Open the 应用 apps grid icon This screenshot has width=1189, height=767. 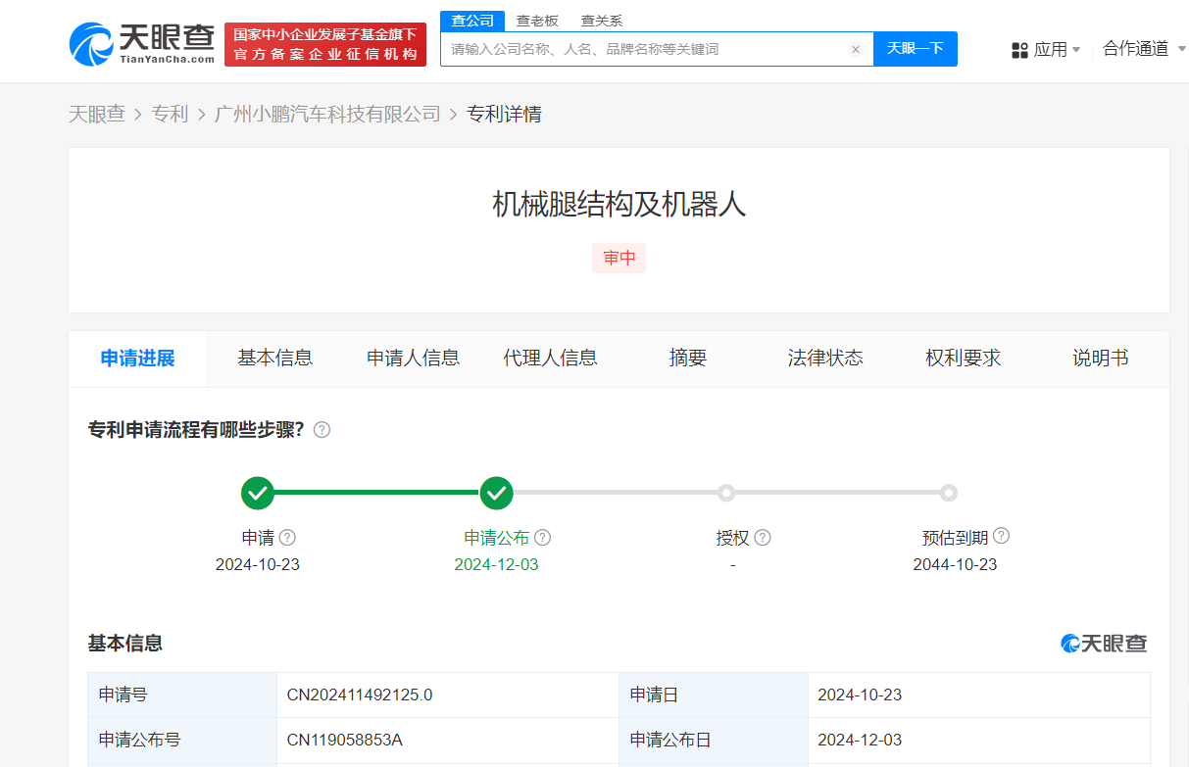pyautogui.click(x=1019, y=49)
